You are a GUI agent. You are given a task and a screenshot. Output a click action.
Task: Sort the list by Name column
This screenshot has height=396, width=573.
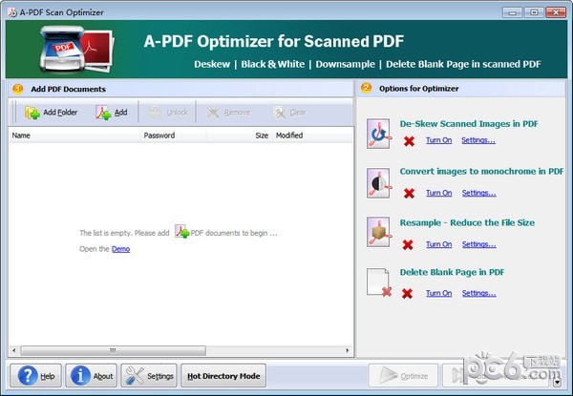click(74, 135)
